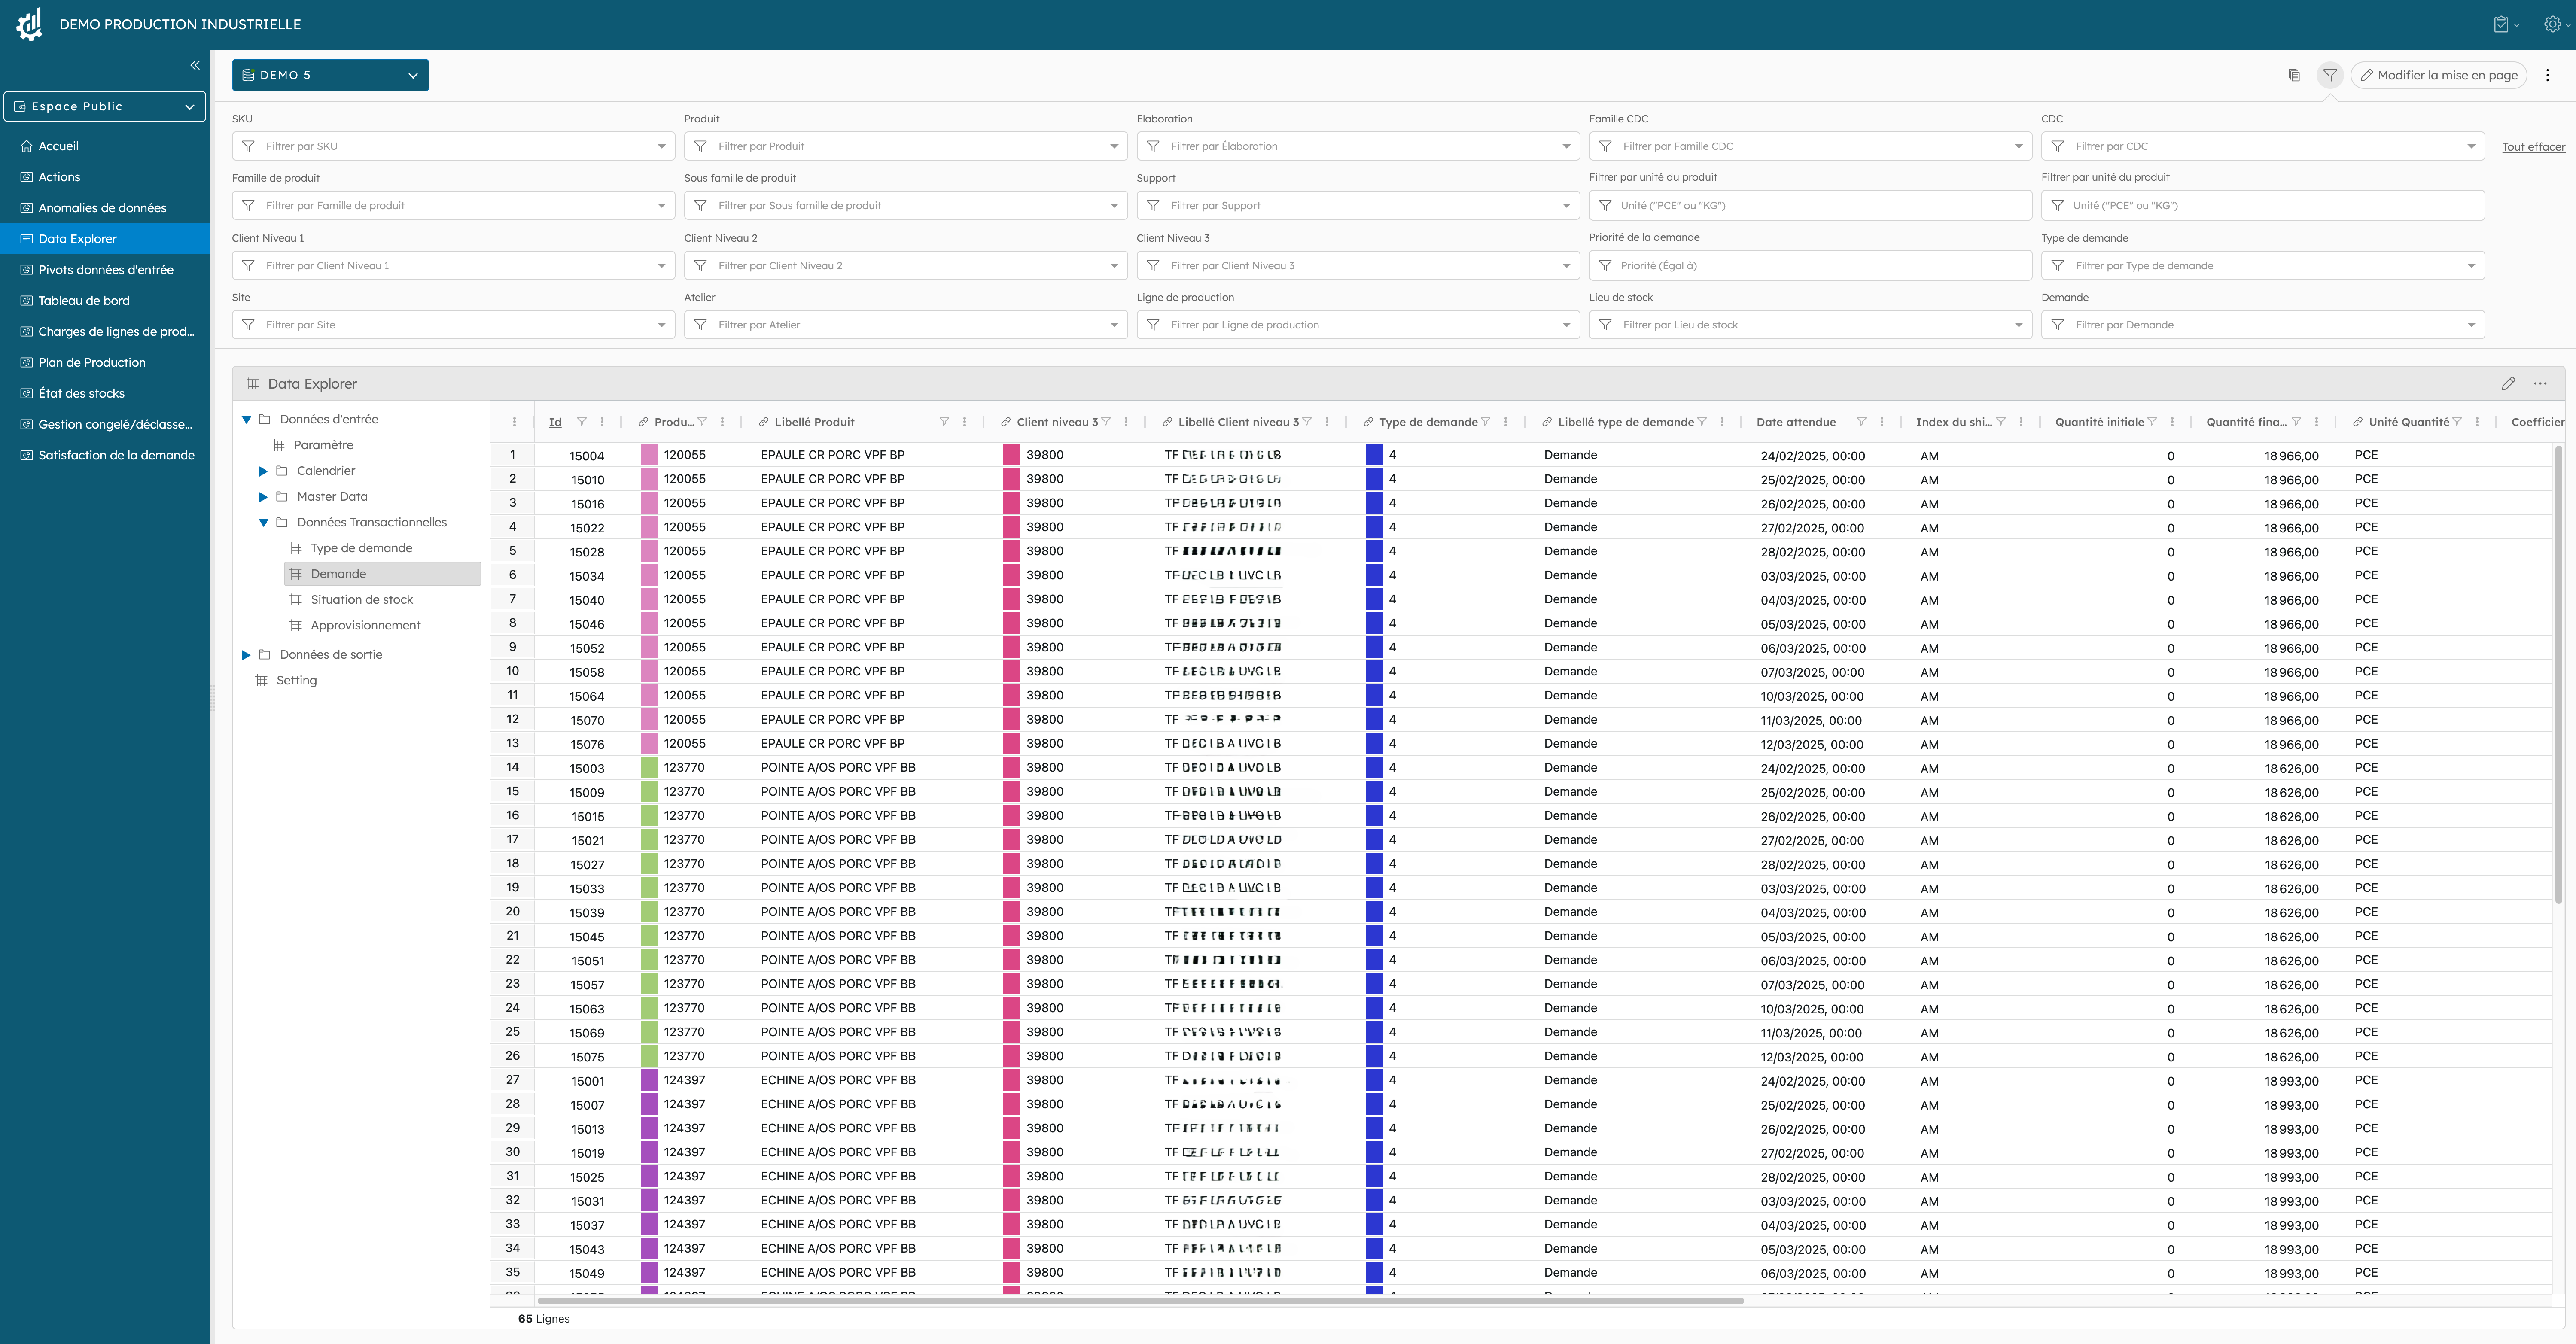Click the table horizontal scrollbar
The width and height of the screenshot is (2576, 1344).
(1140, 1300)
